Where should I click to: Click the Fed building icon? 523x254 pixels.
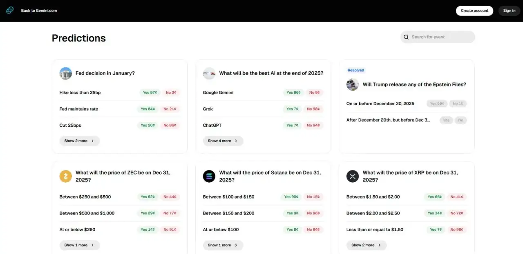coord(65,73)
